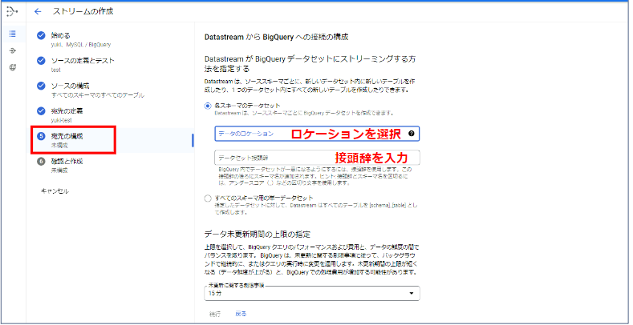This screenshot has height=325, width=633.
Task: Select the 各スキーマのデータセット radio option
Action: tap(209, 106)
